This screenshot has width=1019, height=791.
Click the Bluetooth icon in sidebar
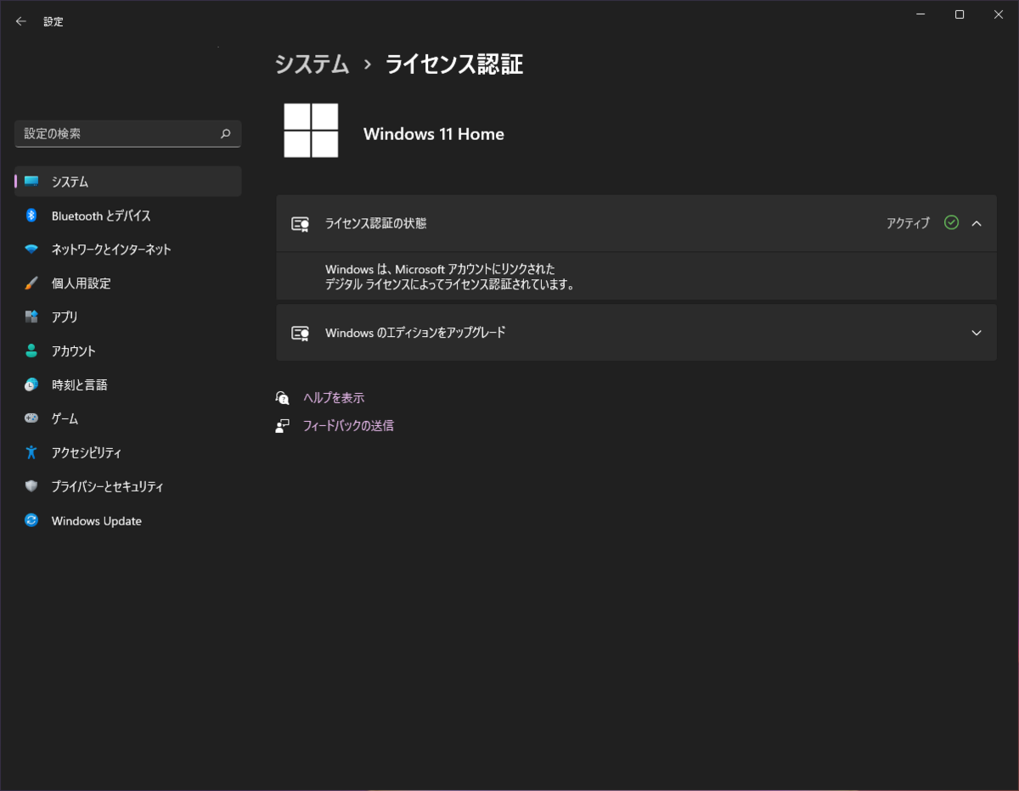(31, 216)
